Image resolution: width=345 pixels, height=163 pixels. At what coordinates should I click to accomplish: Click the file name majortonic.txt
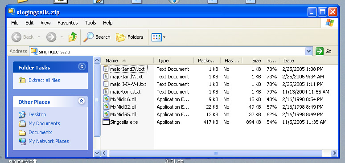pos(125,92)
